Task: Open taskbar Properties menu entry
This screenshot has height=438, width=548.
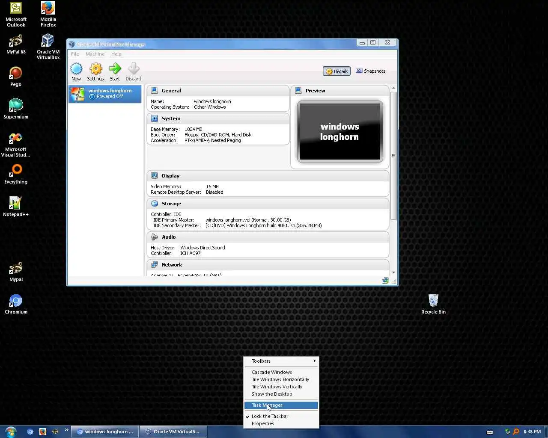Action: coord(281,423)
